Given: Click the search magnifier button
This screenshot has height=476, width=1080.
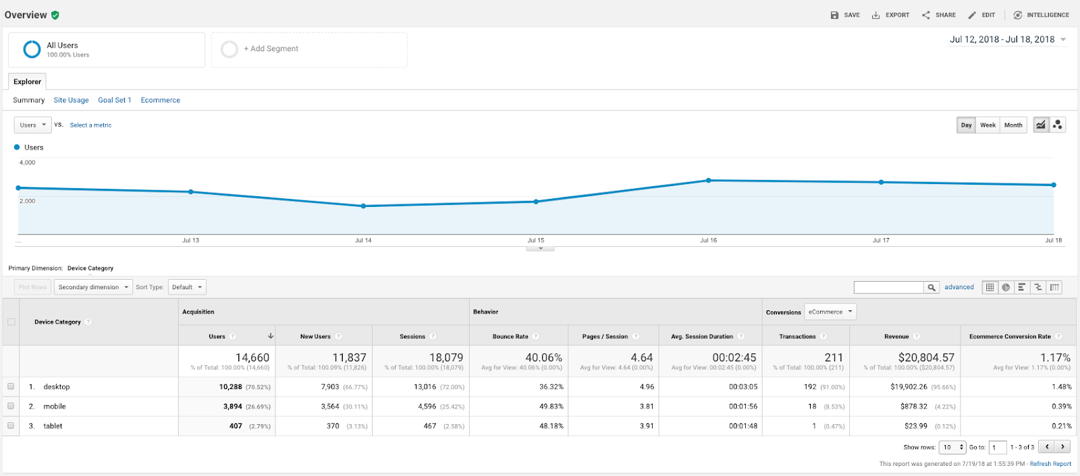Looking at the screenshot, I should 932,287.
